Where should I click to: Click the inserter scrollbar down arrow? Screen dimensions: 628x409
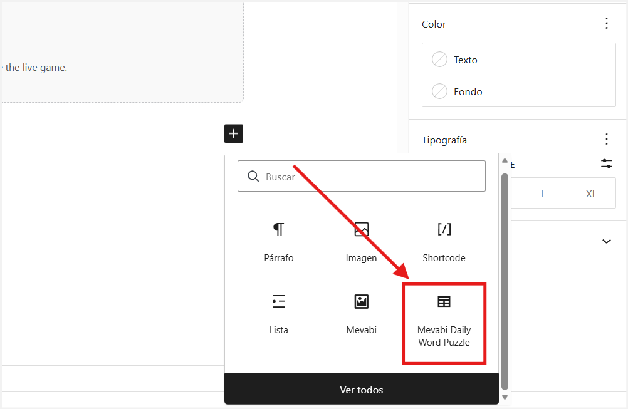(505, 397)
